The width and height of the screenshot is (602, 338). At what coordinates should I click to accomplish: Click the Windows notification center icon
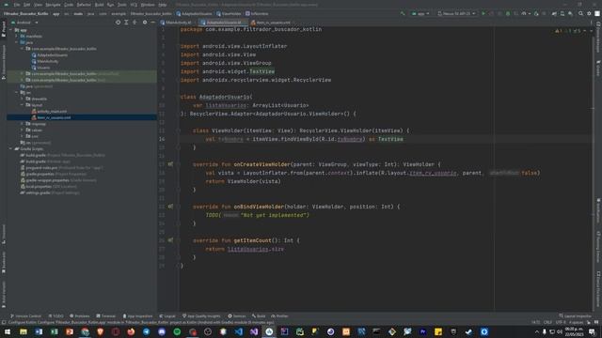[x=592, y=331]
